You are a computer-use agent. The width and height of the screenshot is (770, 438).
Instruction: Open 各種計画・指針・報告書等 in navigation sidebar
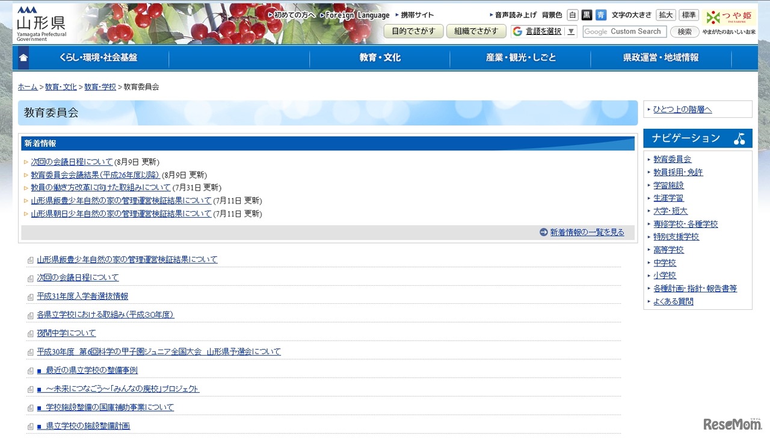tap(695, 289)
